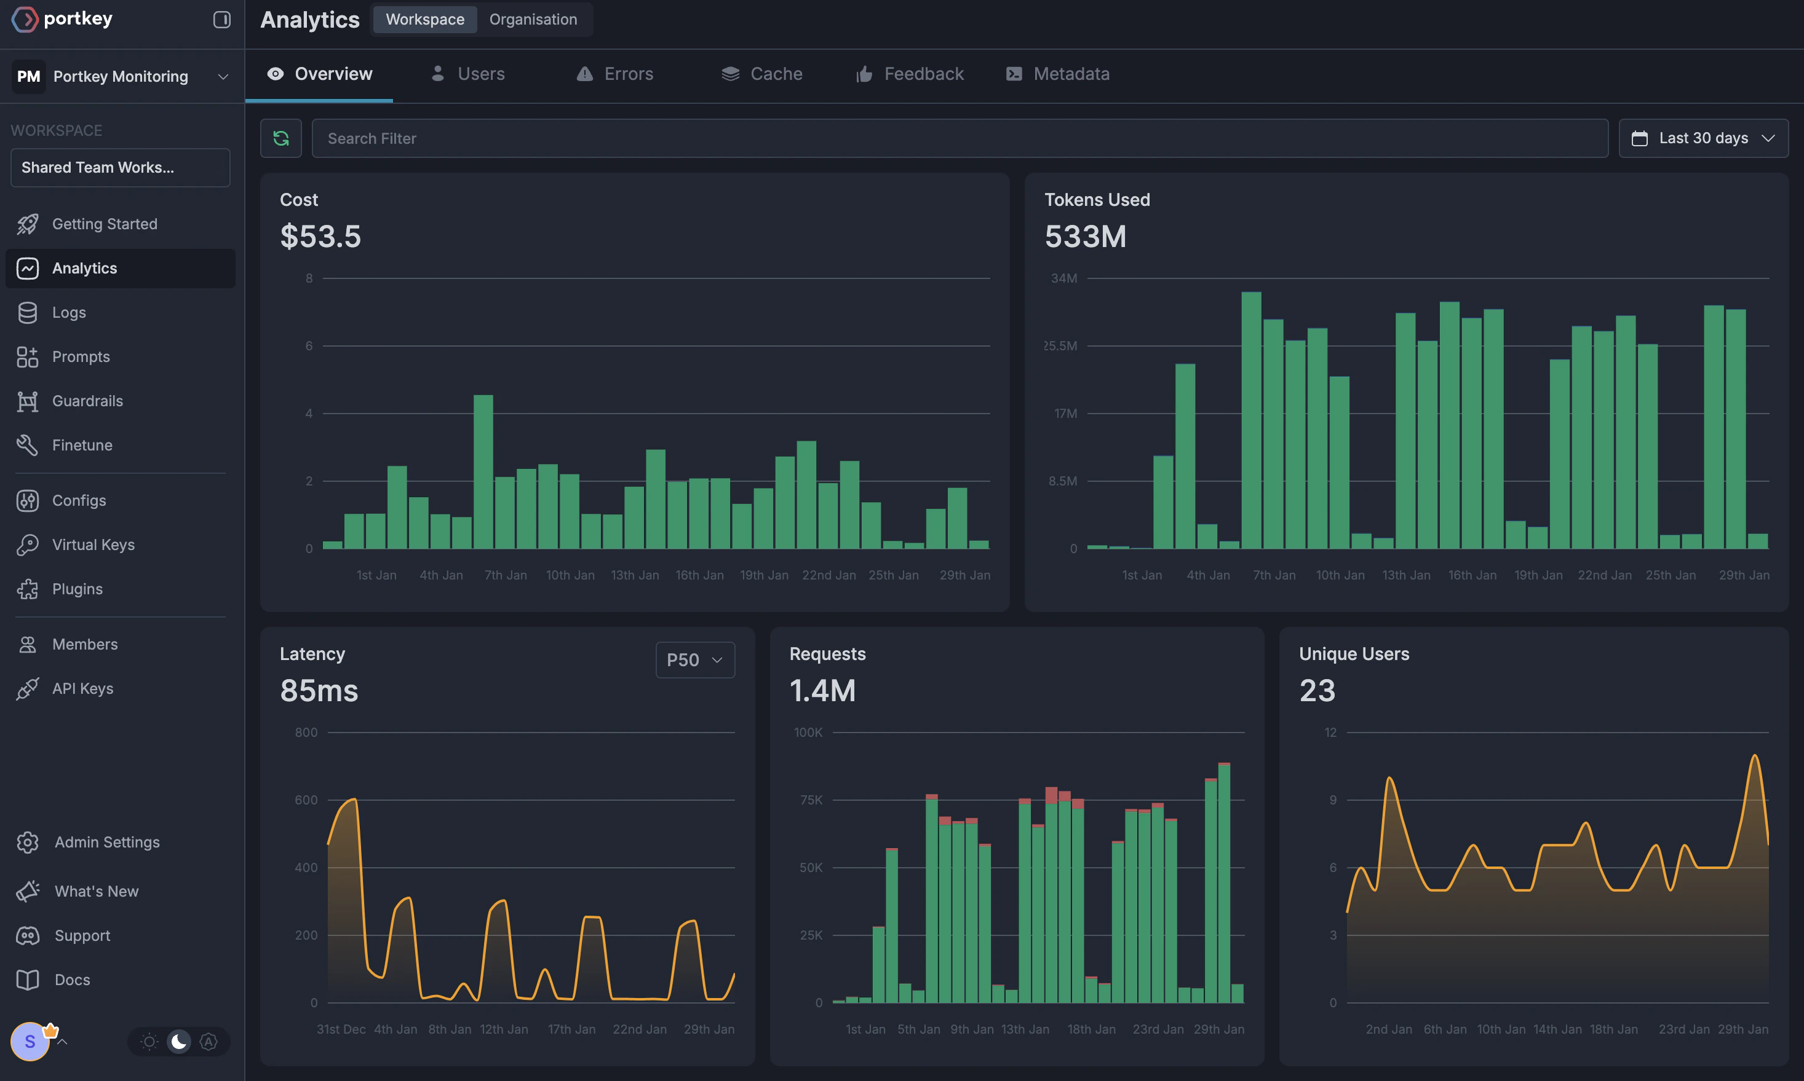The height and width of the screenshot is (1081, 1804).
Task: Expand the Last 30 days dropdown
Action: click(x=1703, y=138)
